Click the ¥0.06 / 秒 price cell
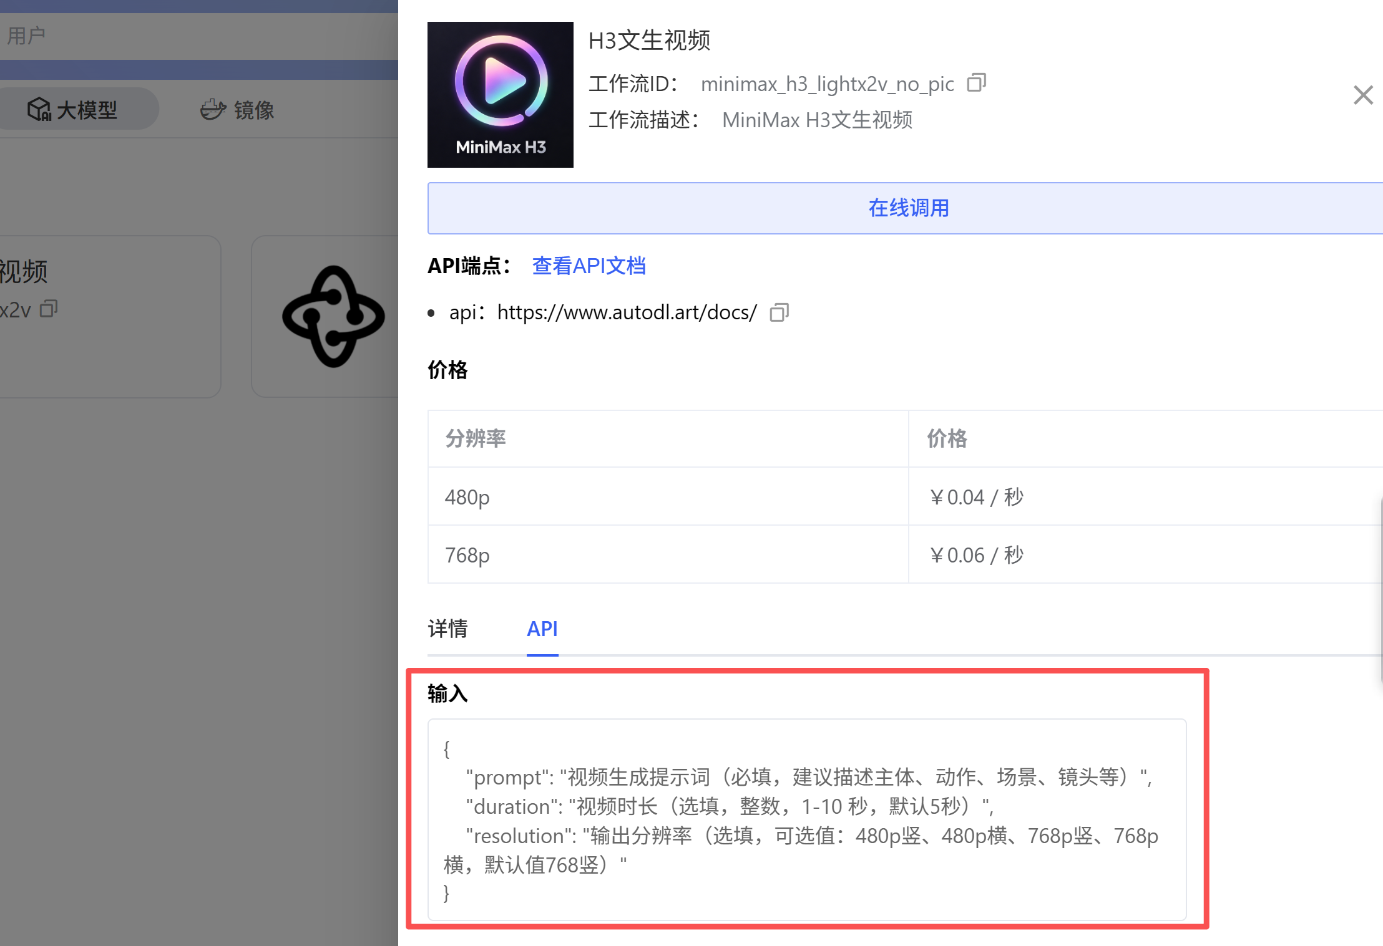Viewport: 1383px width, 946px height. [x=1146, y=555]
